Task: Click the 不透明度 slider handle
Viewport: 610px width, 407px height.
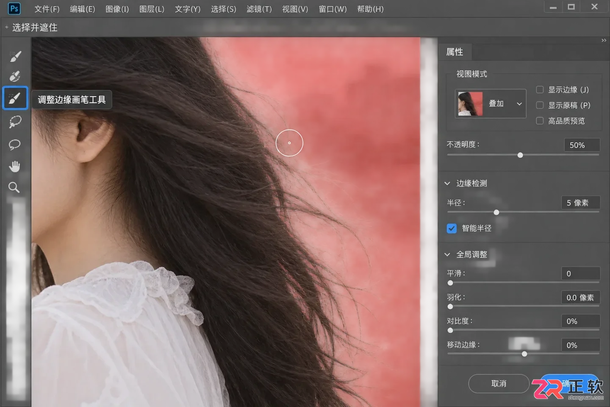Action: point(520,155)
